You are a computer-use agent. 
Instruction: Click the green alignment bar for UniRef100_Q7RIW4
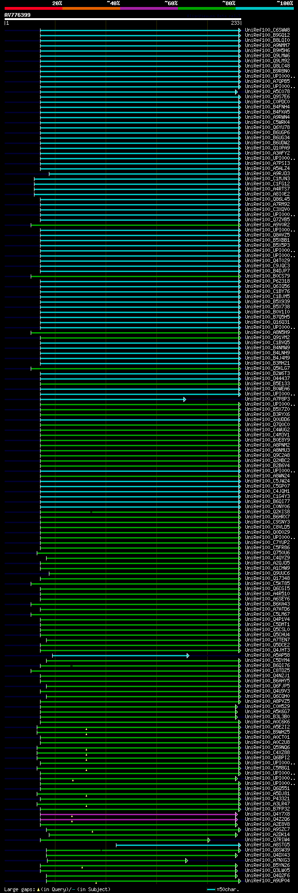[x=125, y=840]
